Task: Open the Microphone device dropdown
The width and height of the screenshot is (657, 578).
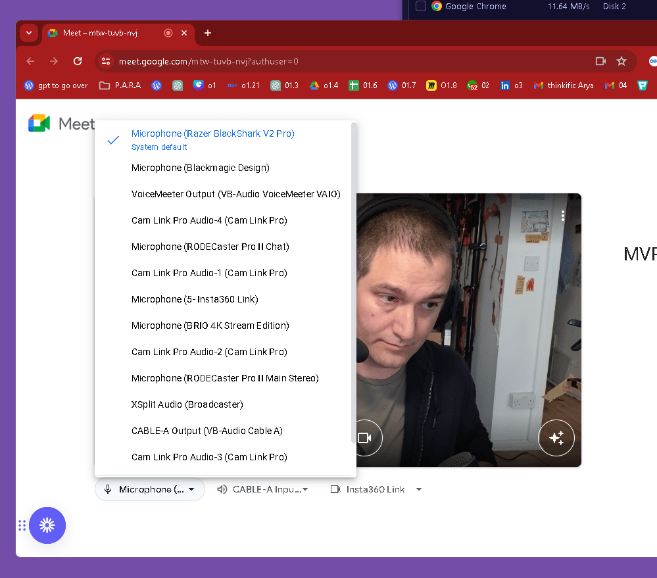Action: pyautogui.click(x=150, y=490)
